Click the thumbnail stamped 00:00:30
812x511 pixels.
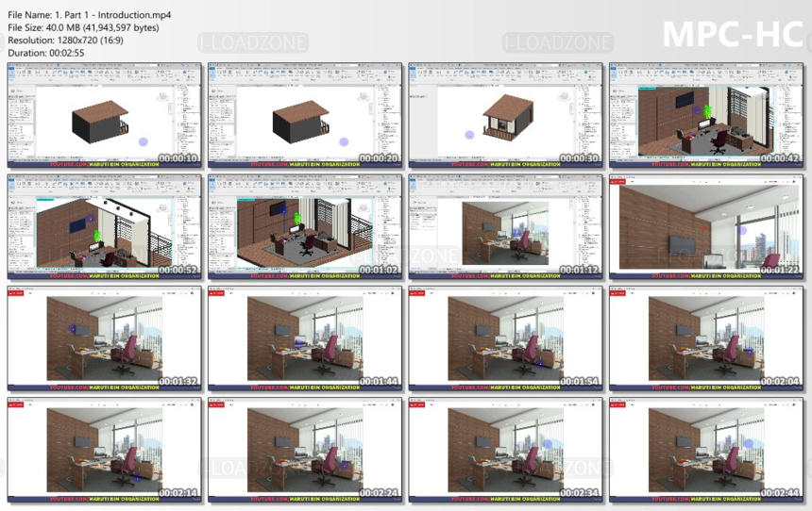(506, 115)
